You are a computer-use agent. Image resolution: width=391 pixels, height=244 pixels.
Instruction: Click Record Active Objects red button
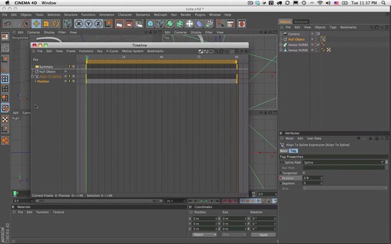click(224, 201)
